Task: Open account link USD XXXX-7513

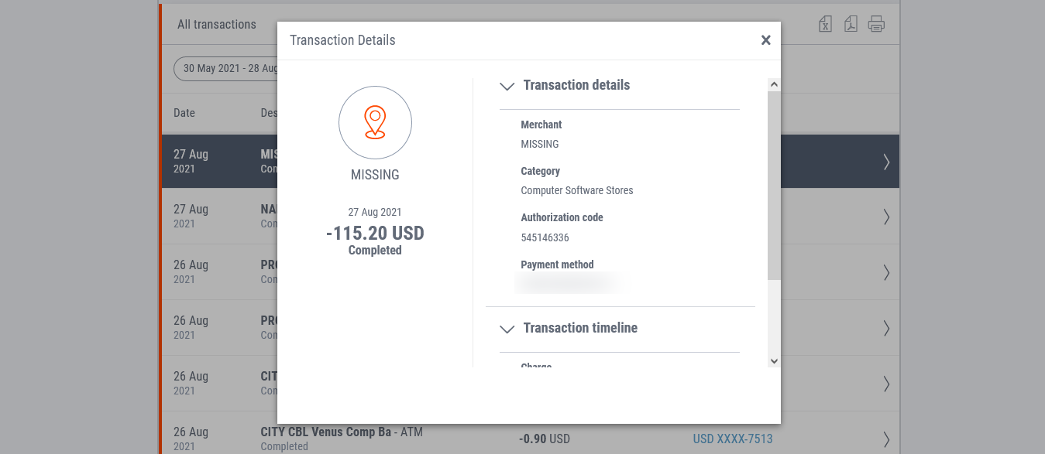Action: [x=732, y=439]
